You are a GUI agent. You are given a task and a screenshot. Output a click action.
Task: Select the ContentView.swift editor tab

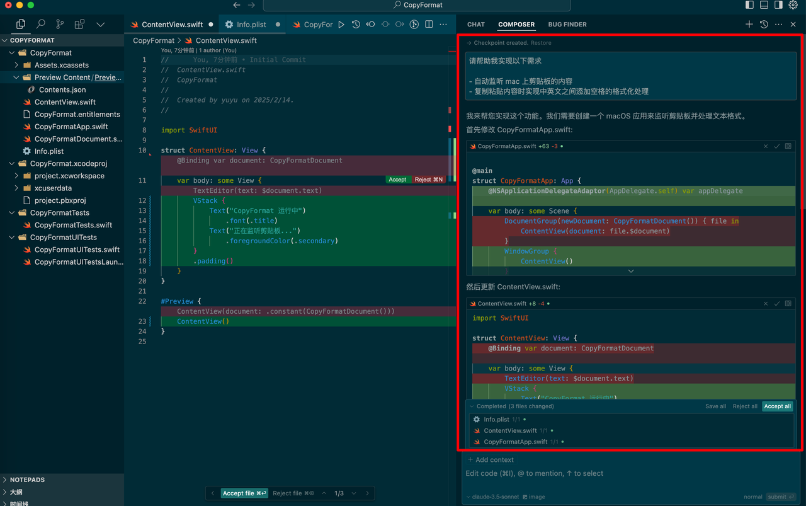[172, 25]
